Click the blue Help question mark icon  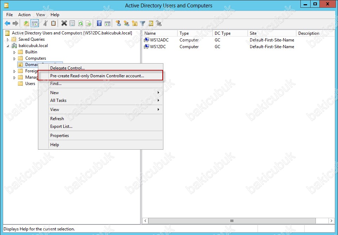[99, 23]
